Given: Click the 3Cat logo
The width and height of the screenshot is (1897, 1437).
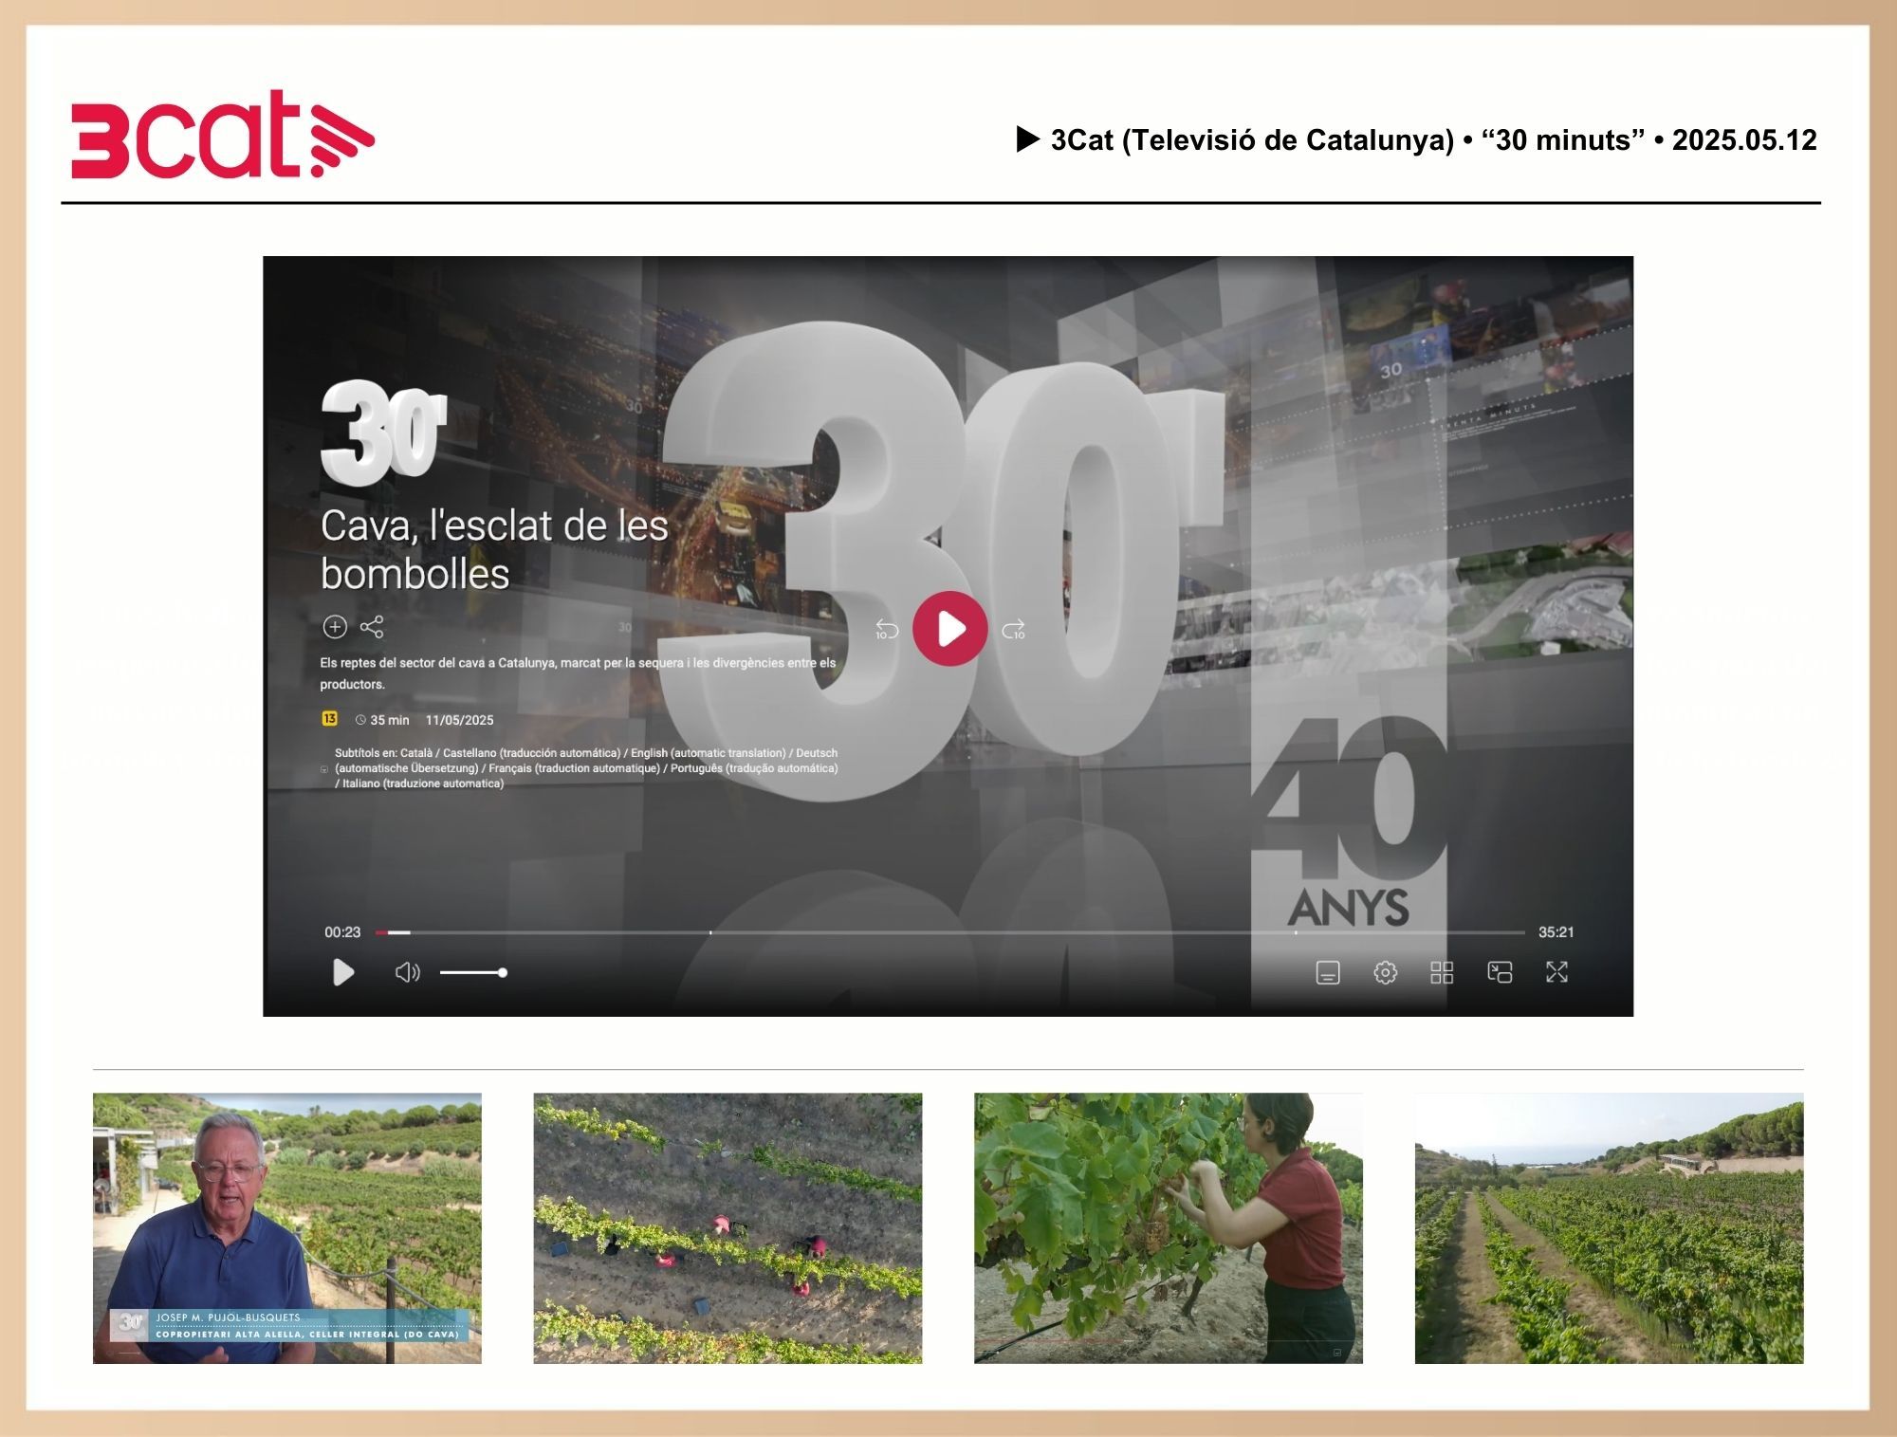Looking at the screenshot, I should click(x=223, y=135).
